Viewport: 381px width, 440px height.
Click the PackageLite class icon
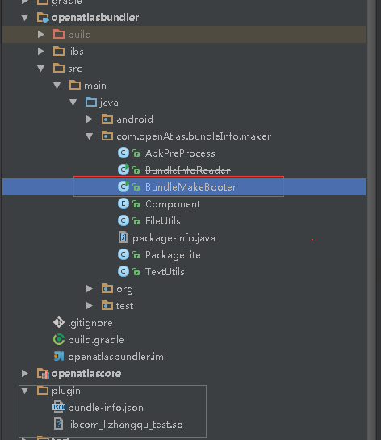(x=124, y=254)
